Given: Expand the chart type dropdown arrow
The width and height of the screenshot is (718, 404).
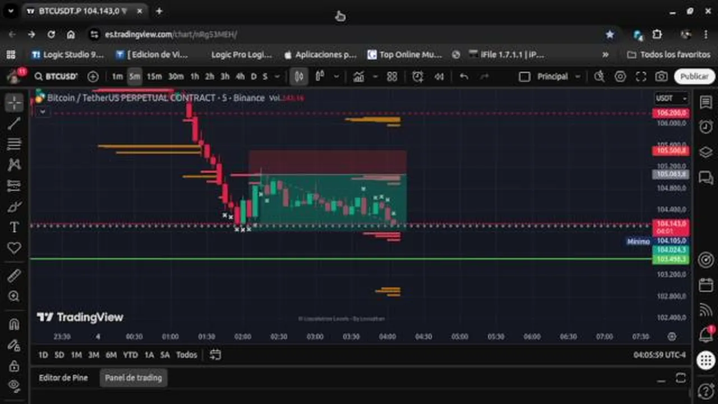Looking at the screenshot, I should [x=337, y=76].
